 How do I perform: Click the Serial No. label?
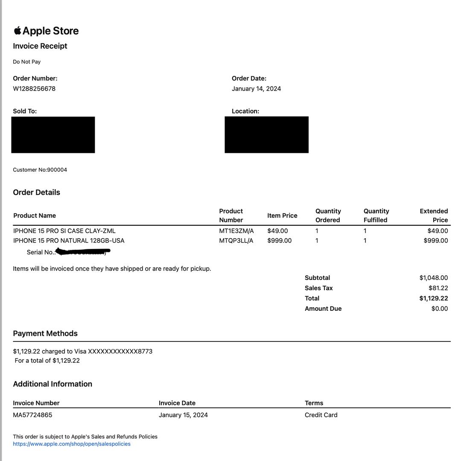point(41,252)
